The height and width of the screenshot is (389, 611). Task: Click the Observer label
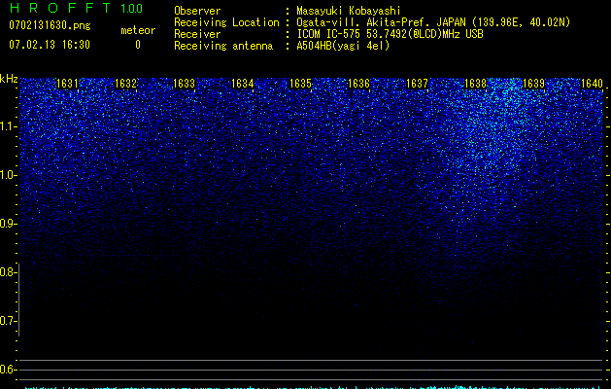[x=197, y=11]
